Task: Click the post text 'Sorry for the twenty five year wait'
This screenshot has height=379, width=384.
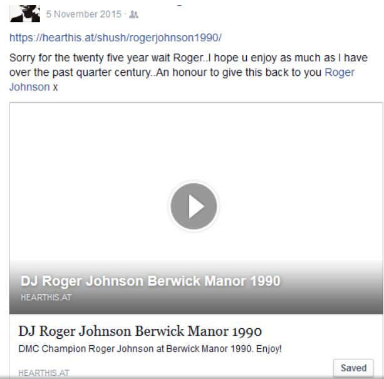Action: point(90,58)
